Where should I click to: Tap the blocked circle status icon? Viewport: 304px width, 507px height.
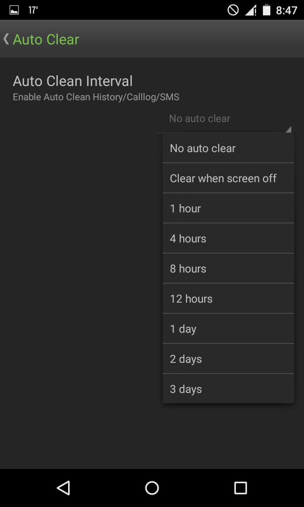233,10
